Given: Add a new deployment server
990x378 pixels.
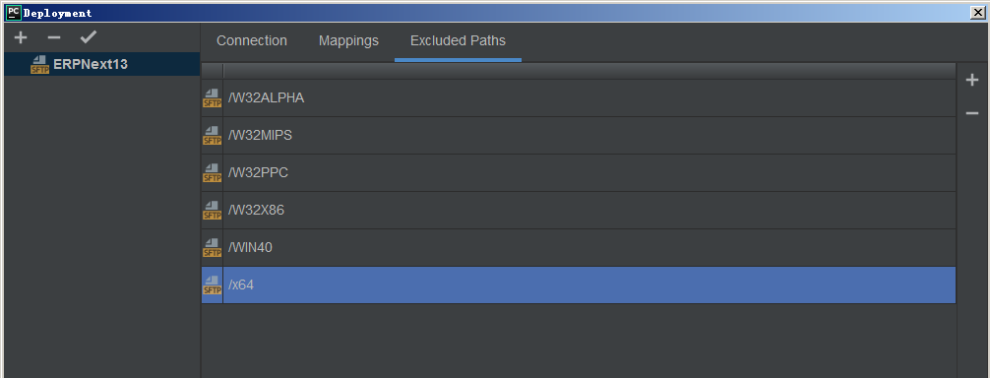Looking at the screenshot, I should (21, 37).
